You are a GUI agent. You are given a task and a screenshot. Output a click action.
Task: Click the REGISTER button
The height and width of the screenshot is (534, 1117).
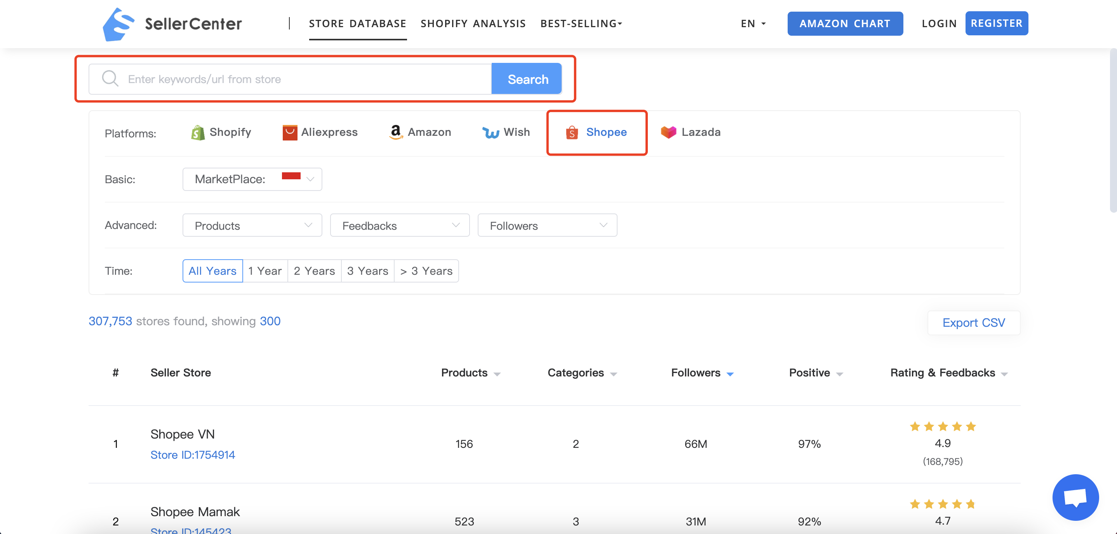[x=997, y=23]
